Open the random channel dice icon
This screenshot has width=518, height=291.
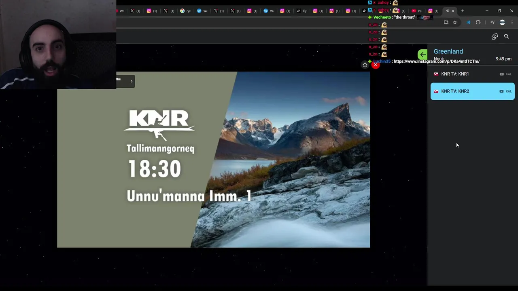tap(495, 36)
